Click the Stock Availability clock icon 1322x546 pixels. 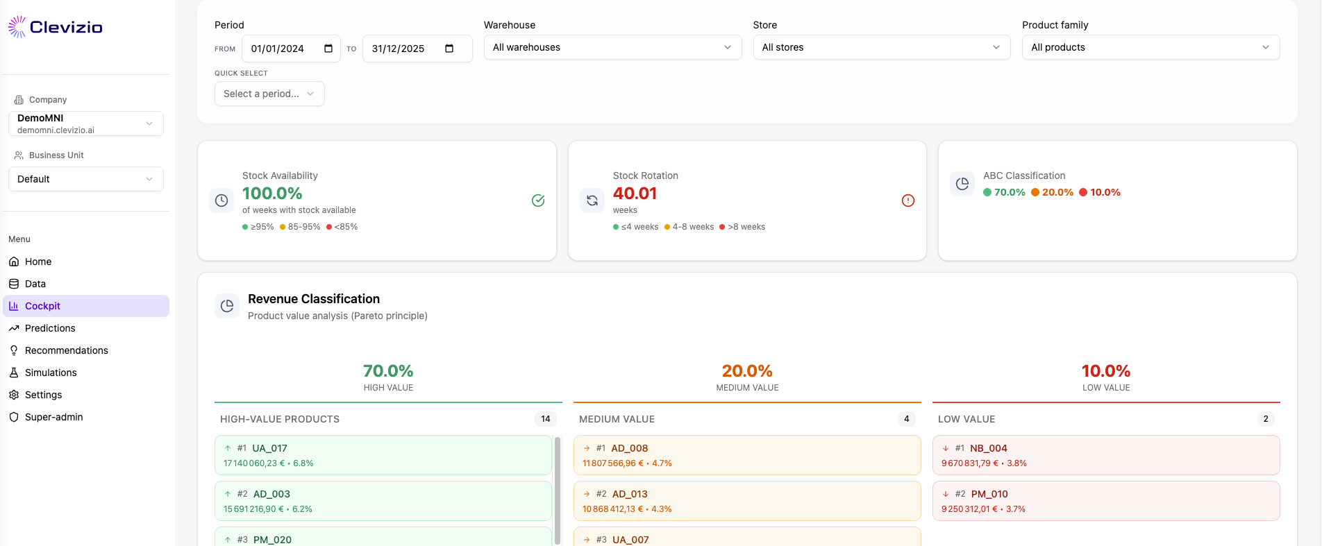[221, 201]
